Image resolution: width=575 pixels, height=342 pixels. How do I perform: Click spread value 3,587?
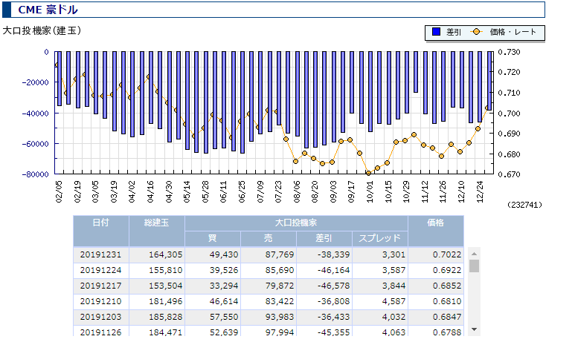393,270
